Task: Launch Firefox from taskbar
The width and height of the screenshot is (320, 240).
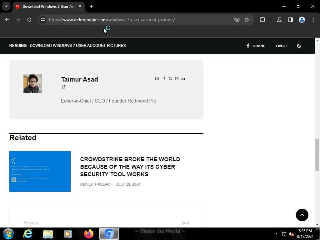Action: click(89, 234)
